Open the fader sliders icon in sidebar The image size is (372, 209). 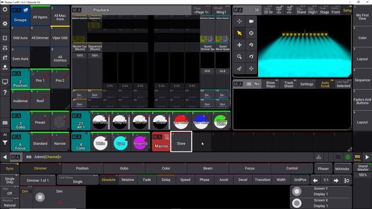click(x=5, y=48)
